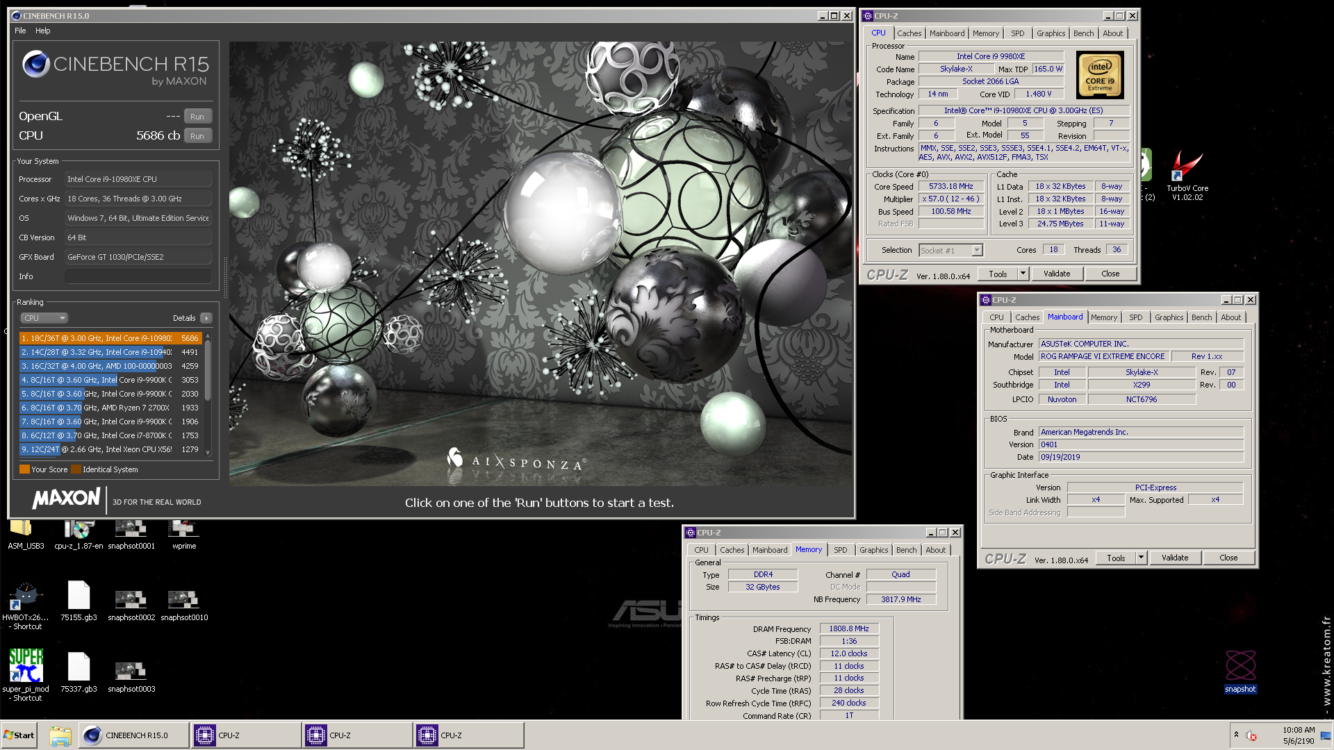The width and height of the screenshot is (1334, 750).
Task: Select the snaphsot0001 desktop icon
Action: (x=131, y=535)
